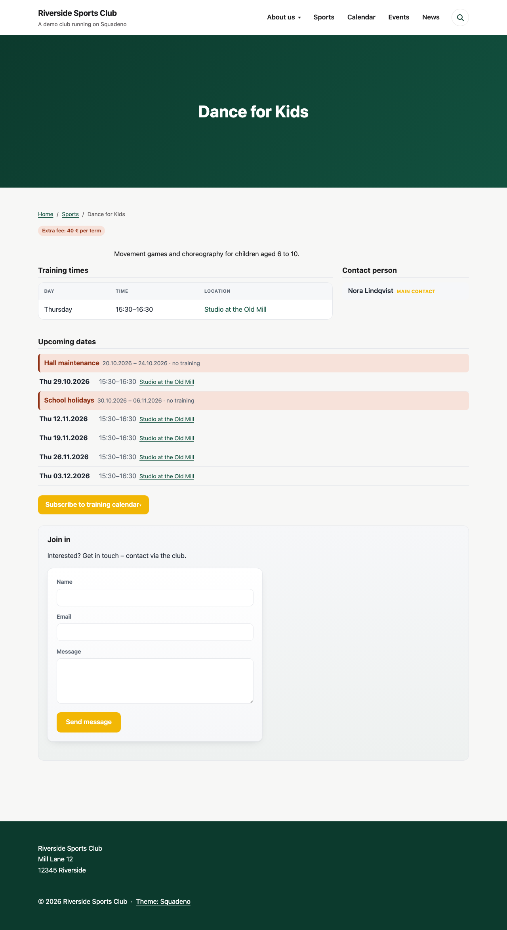The image size is (507, 930).
Task: Click the 15:30–16:30 time in training table
Action: tap(134, 309)
